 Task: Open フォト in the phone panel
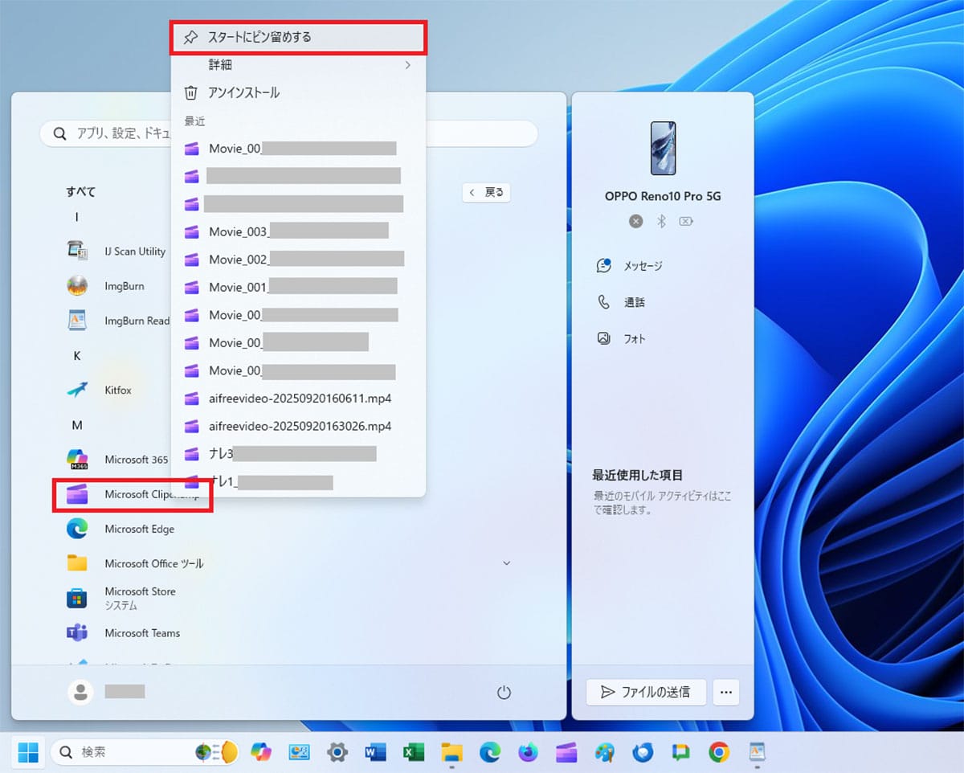pos(621,339)
